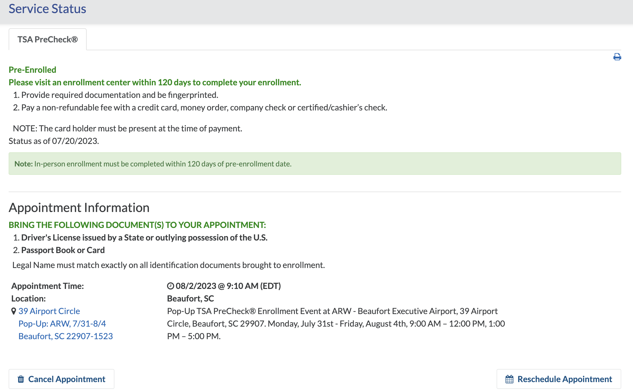Click the 'Appointment Time:' label

(48, 286)
